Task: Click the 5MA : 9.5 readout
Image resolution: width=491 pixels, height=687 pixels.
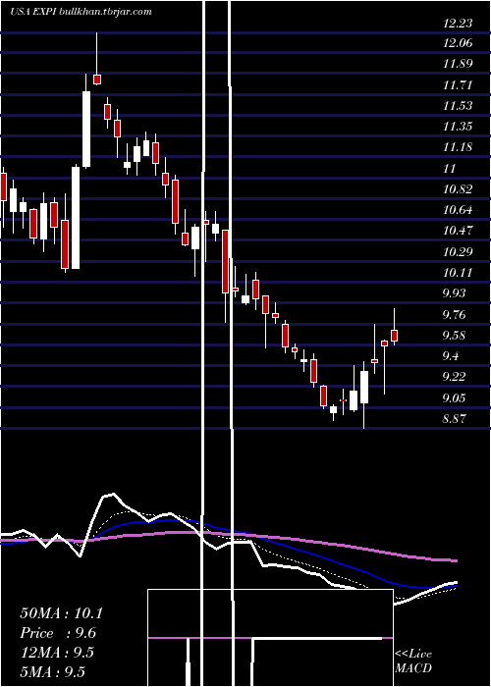Action: coord(53,671)
